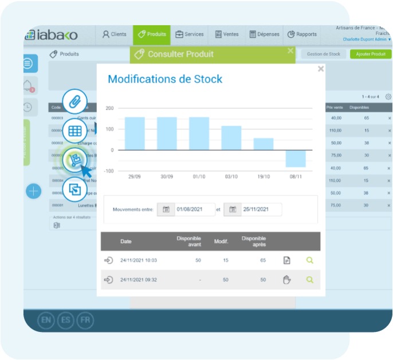The image size is (393, 360).
Task: Click the Excel export icon under Actions
Action: [57, 225]
